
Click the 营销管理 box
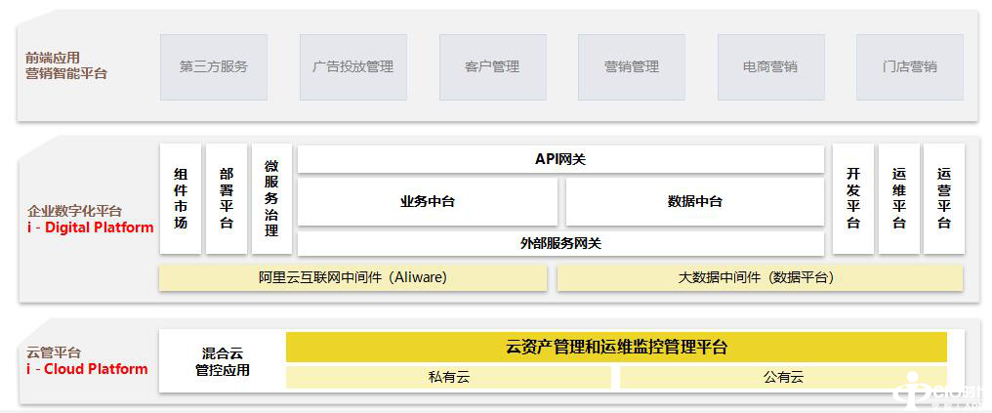click(631, 66)
